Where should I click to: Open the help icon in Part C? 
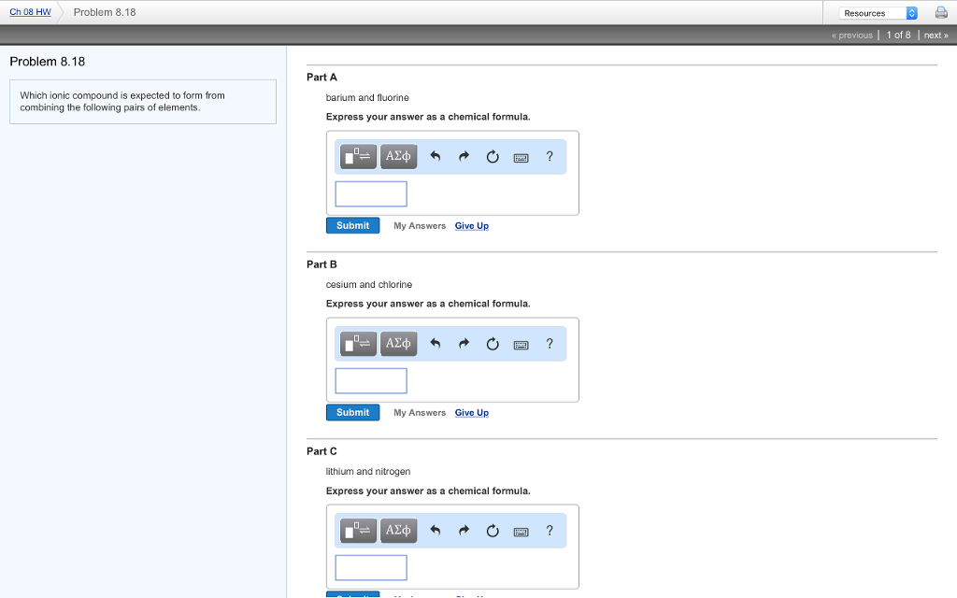tap(550, 531)
